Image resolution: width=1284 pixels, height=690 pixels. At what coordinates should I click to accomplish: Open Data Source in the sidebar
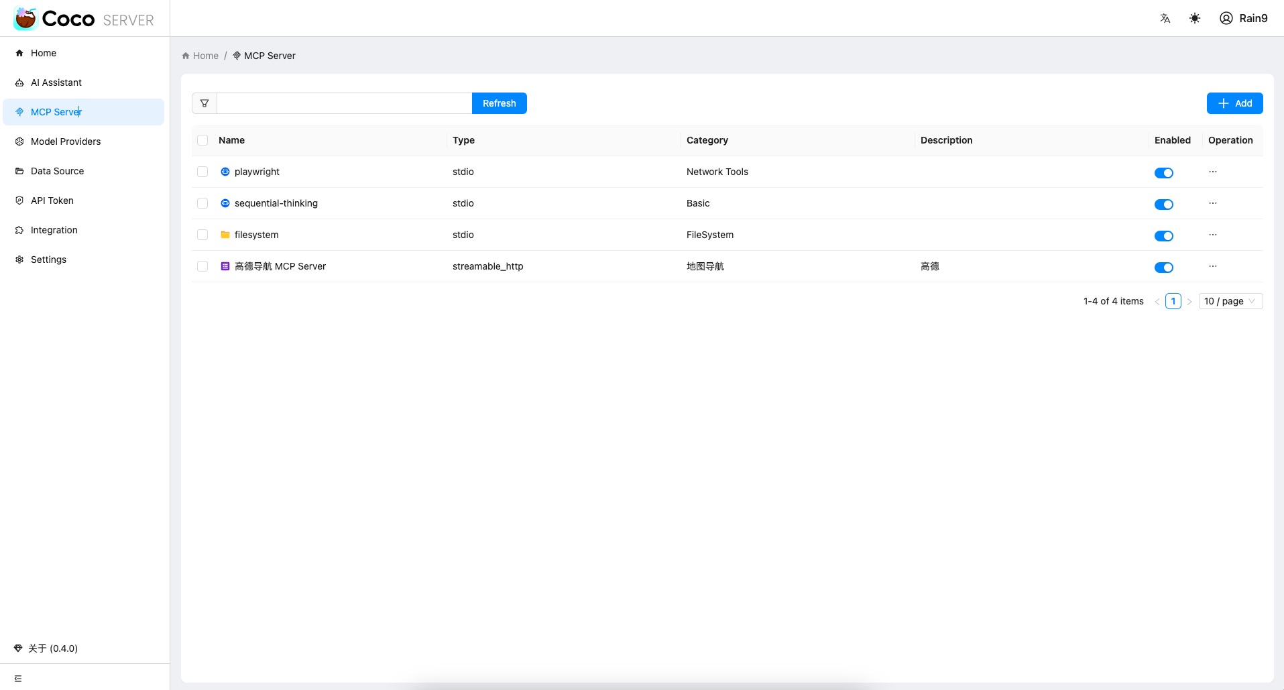pyautogui.click(x=84, y=171)
